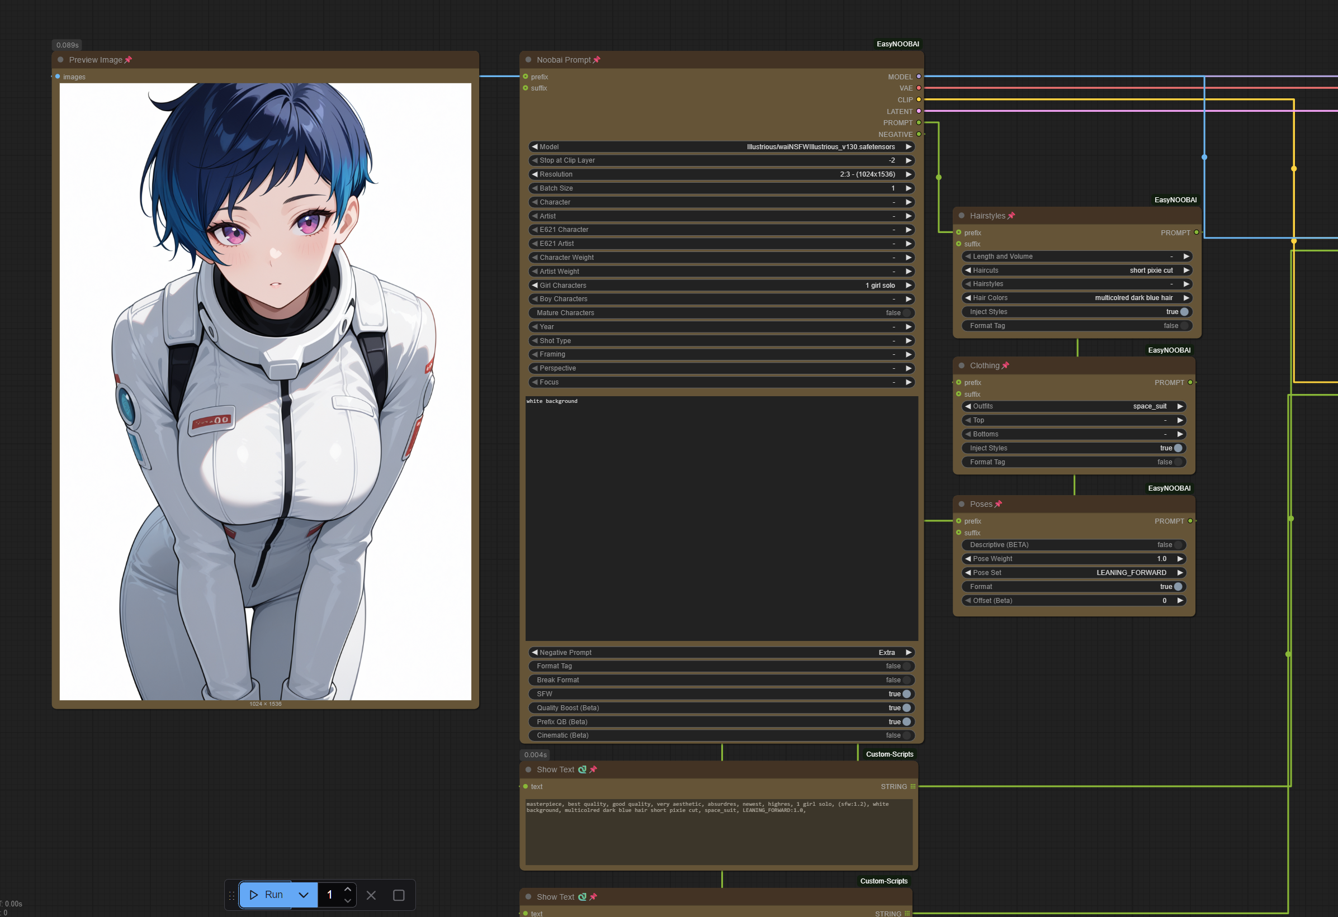Click the pin icon on Clothing node
This screenshot has height=917, width=1338.
[x=1006, y=365]
